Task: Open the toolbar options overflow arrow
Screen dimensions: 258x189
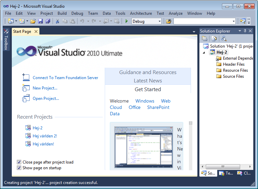Action: [249, 21]
